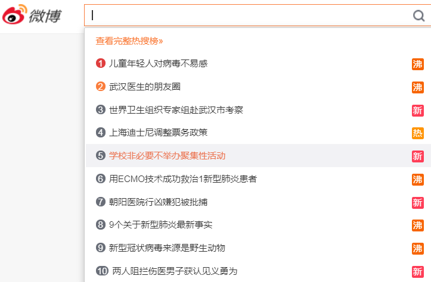Image resolution: width=431 pixels, height=282 pixels.
Task: Select hot search 儿童年轻人对病毒不易感
Action: pyautogui.click(x=159, y=64)
